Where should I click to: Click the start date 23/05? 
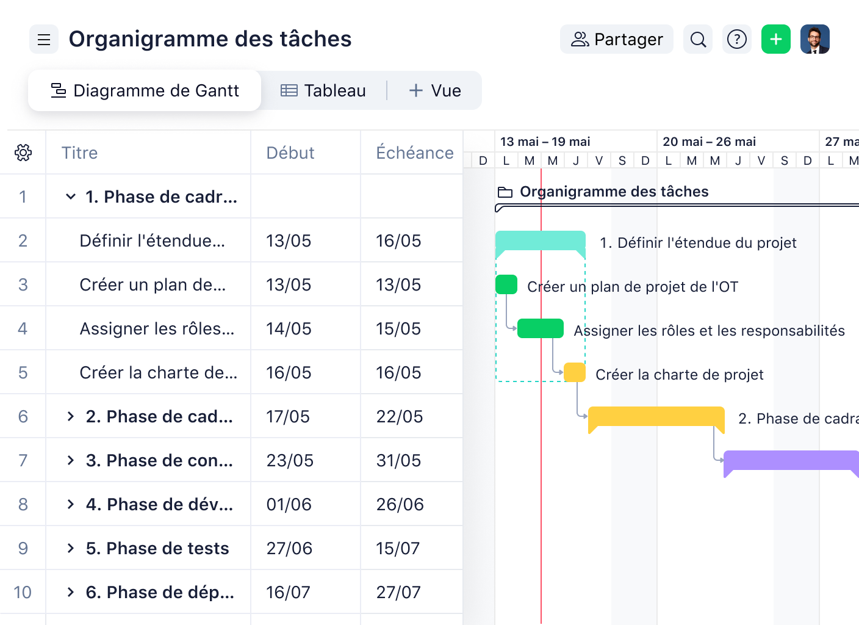[290, 461]
